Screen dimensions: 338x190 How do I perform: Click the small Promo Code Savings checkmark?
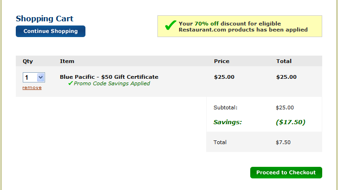(x=70, y=83)
